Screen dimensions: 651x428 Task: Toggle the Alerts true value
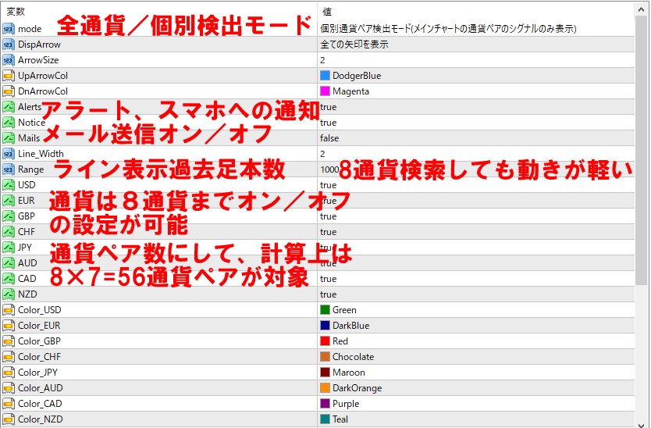click(x=476, y=107)
